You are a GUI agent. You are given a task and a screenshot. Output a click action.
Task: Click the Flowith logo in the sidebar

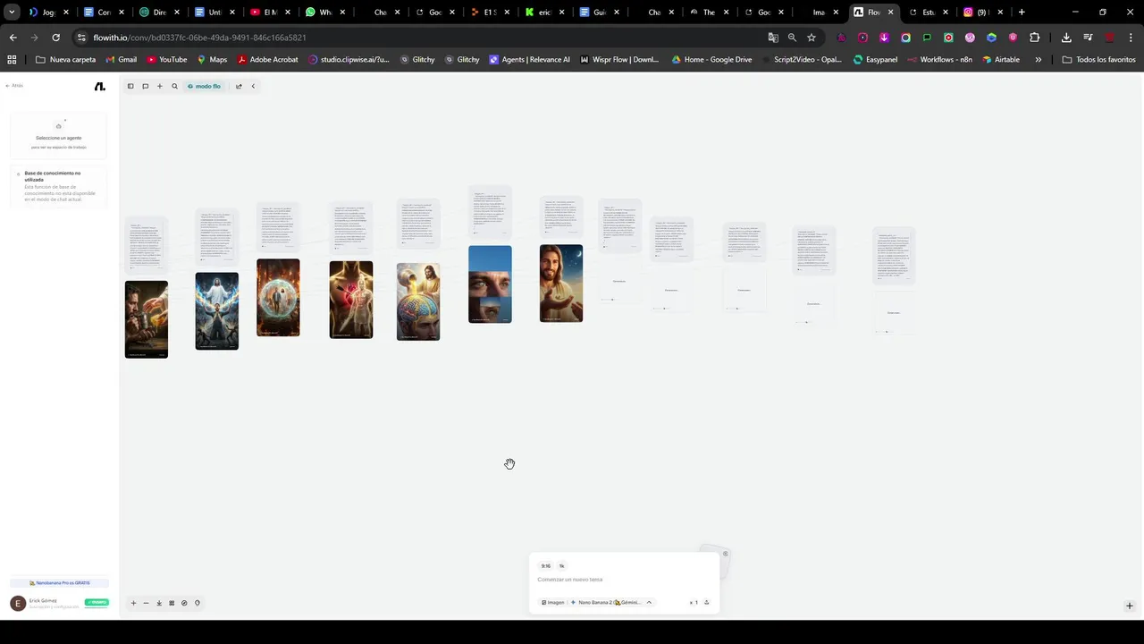(99, 86)
